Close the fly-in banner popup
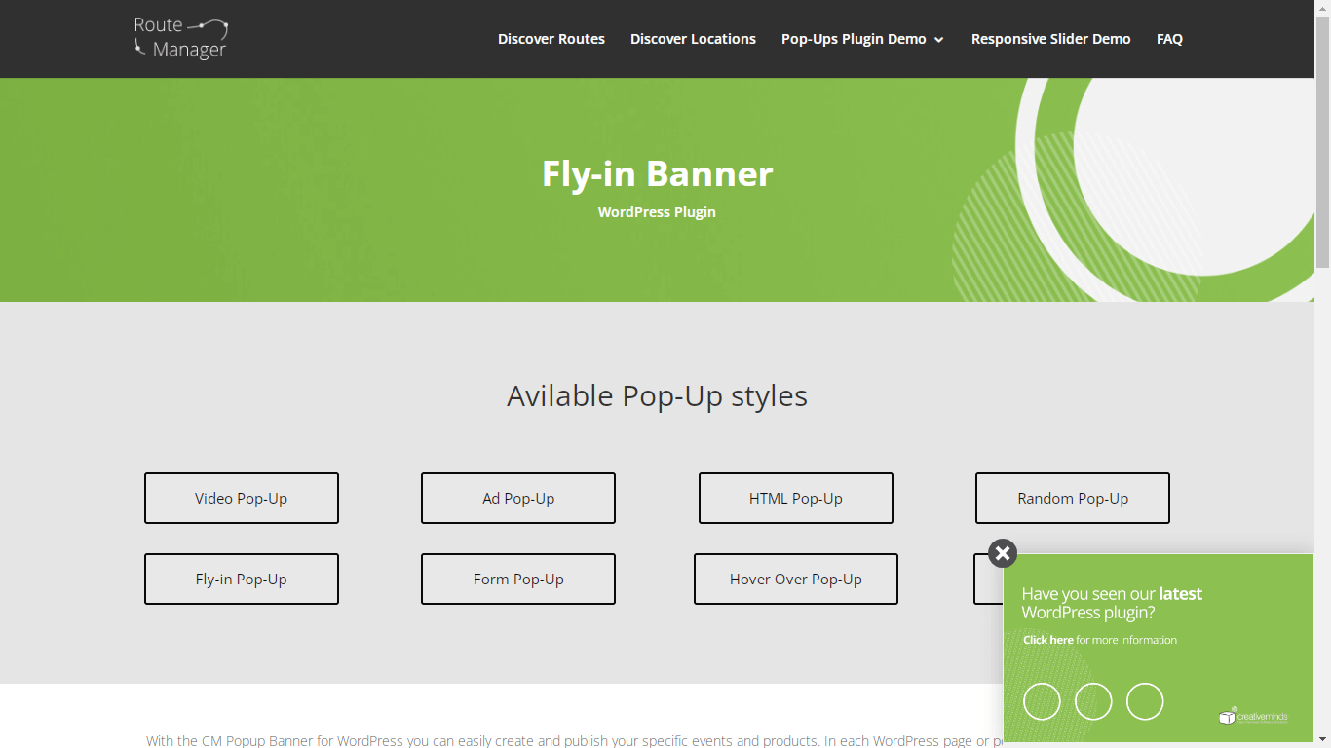The width and height of the screenshot is (1331, 748). pos(1003,553)
